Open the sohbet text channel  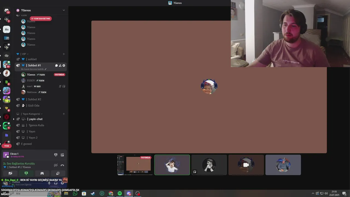tap(41, 59)
